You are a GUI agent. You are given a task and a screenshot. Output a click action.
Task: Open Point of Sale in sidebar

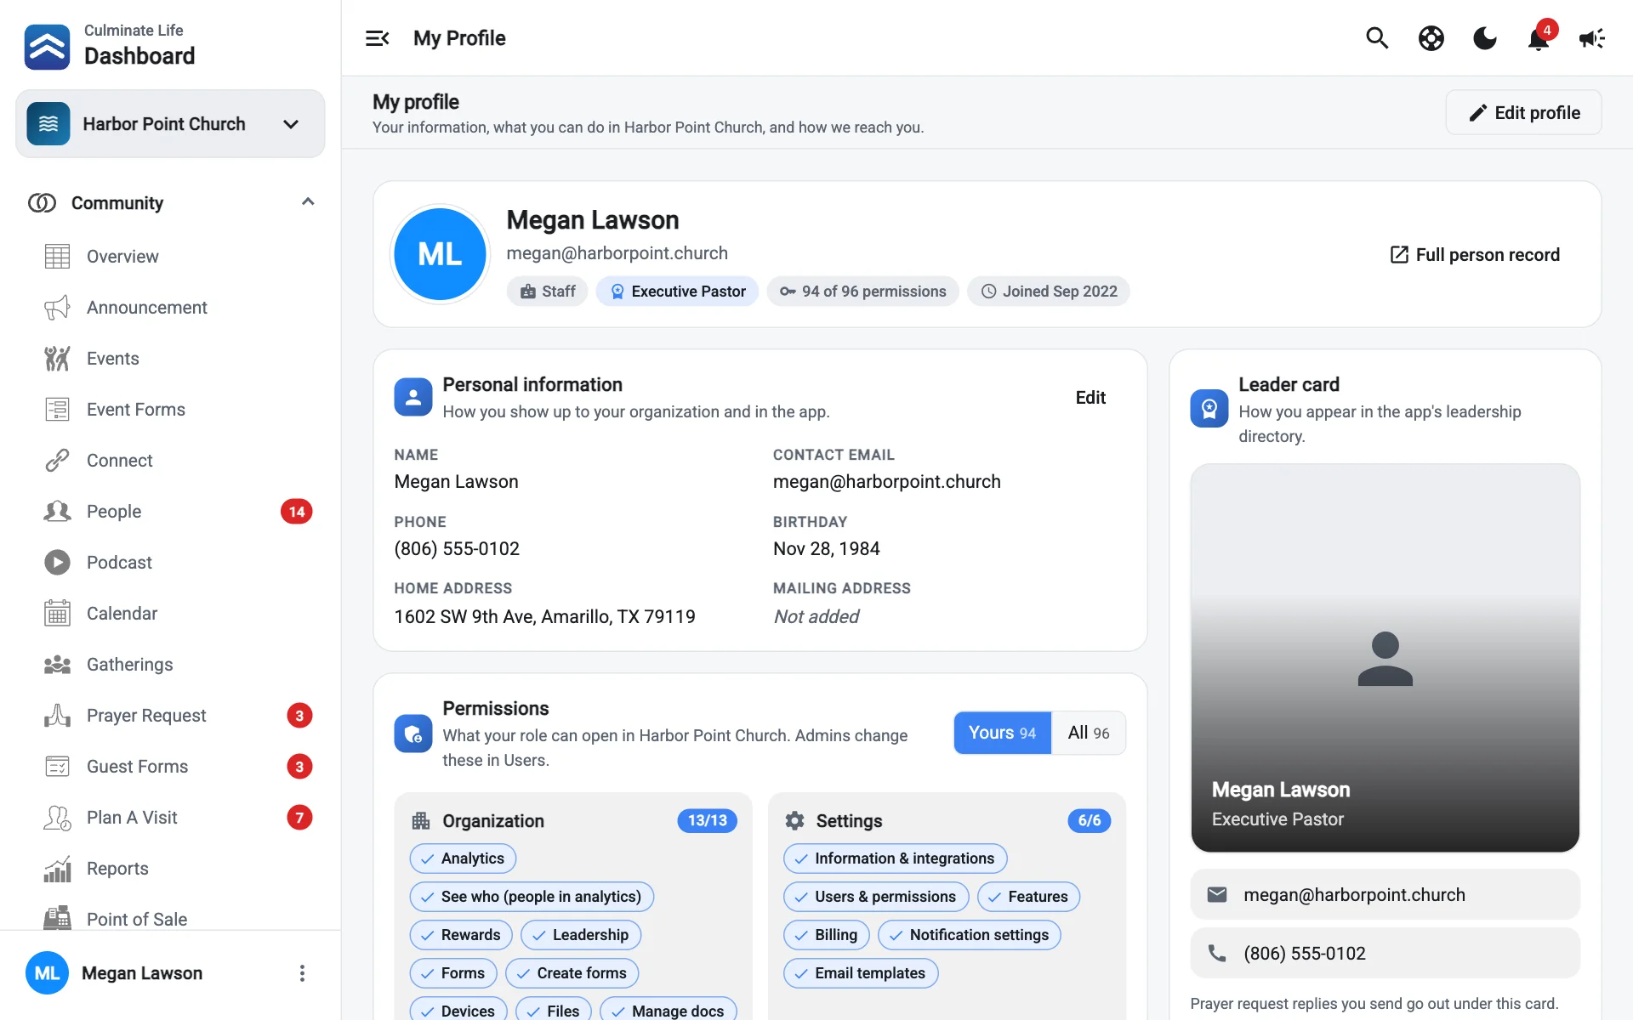point(136,919)
